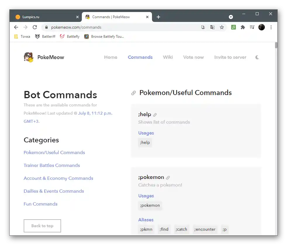The image size is (287, 245).
Task: Jump to Account & Economy Commands category
Action: [x=58, y=178]
